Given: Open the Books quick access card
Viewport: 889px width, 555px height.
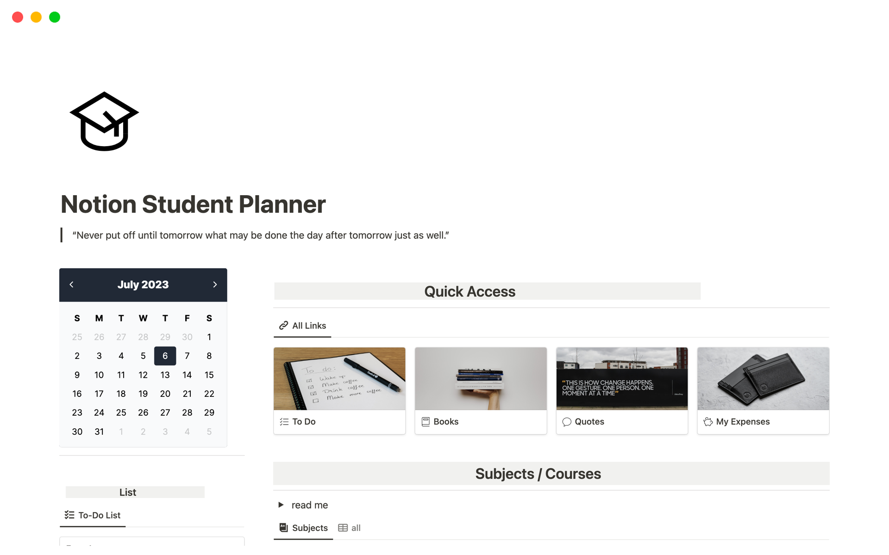Looking at the screenshot, I should [481, 389].
